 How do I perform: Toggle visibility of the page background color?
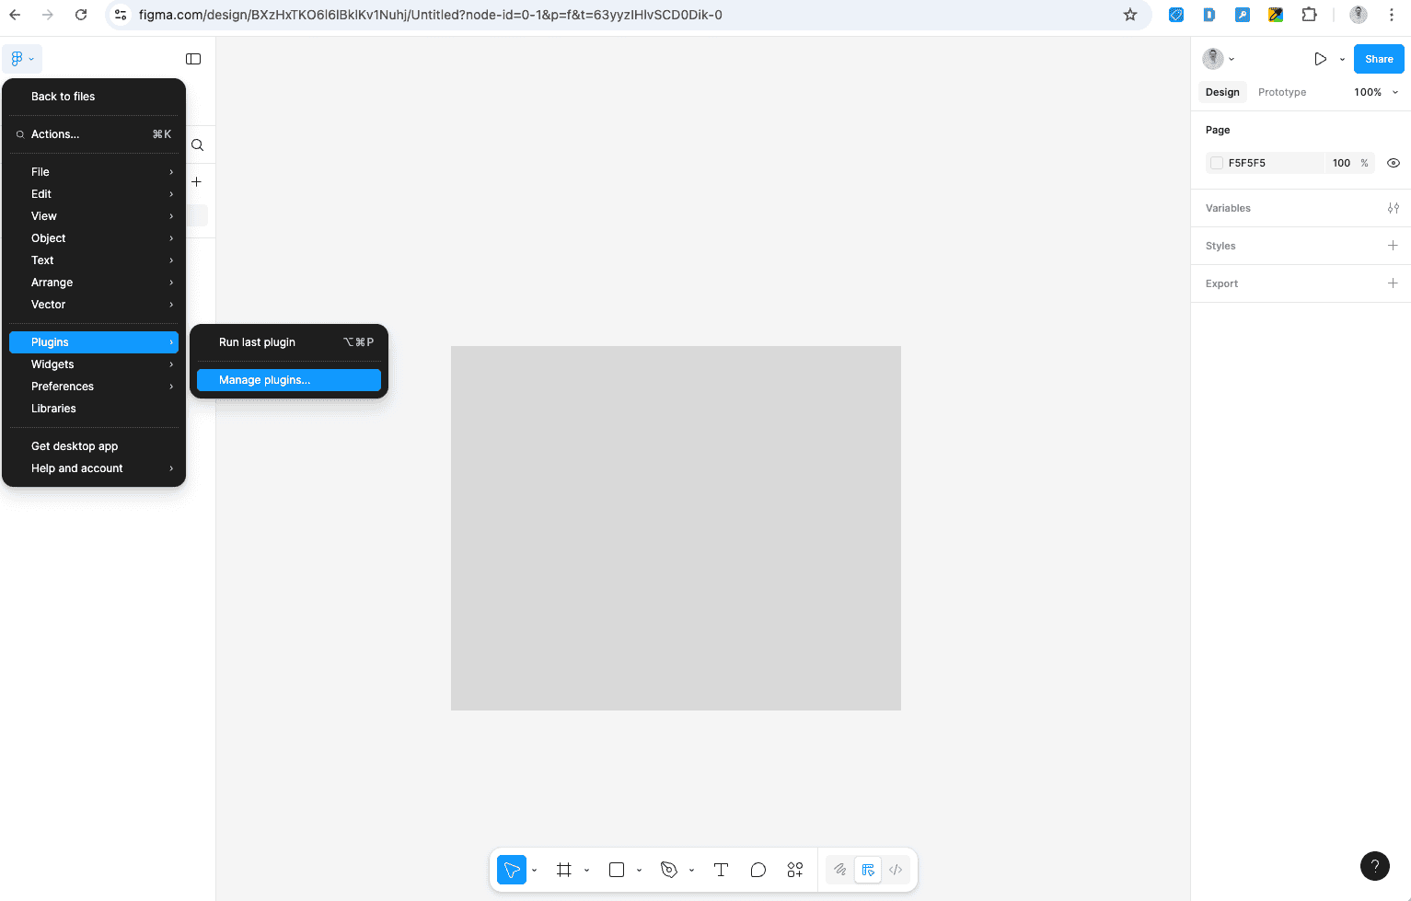point(1393,162)
